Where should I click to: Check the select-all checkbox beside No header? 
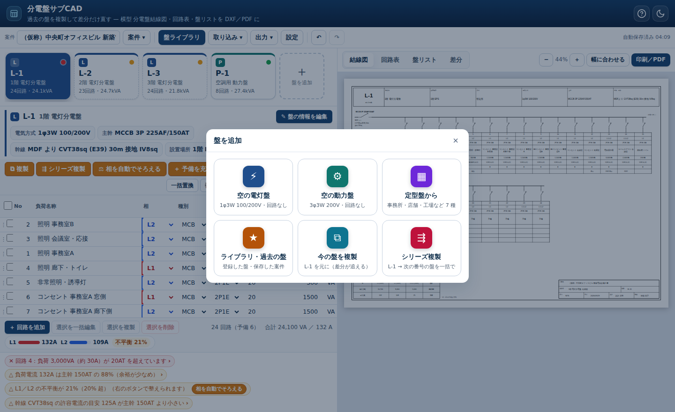8,206
